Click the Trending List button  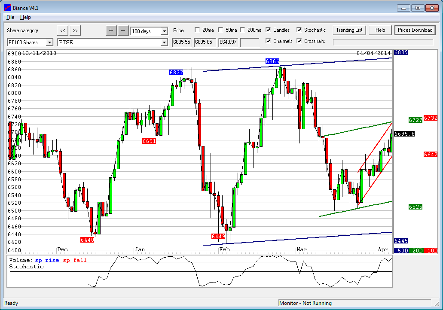[349, 30]
